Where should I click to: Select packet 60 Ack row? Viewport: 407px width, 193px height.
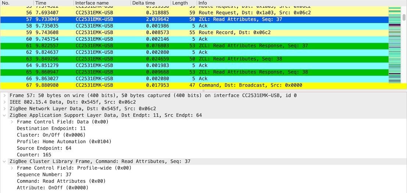pos(194,39)
